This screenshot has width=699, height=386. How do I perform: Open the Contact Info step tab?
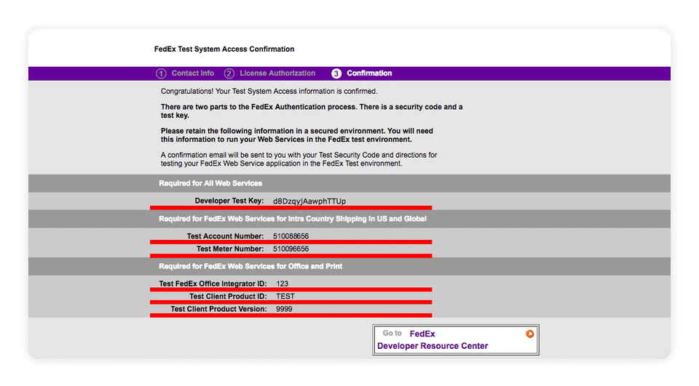click(192, 73)
